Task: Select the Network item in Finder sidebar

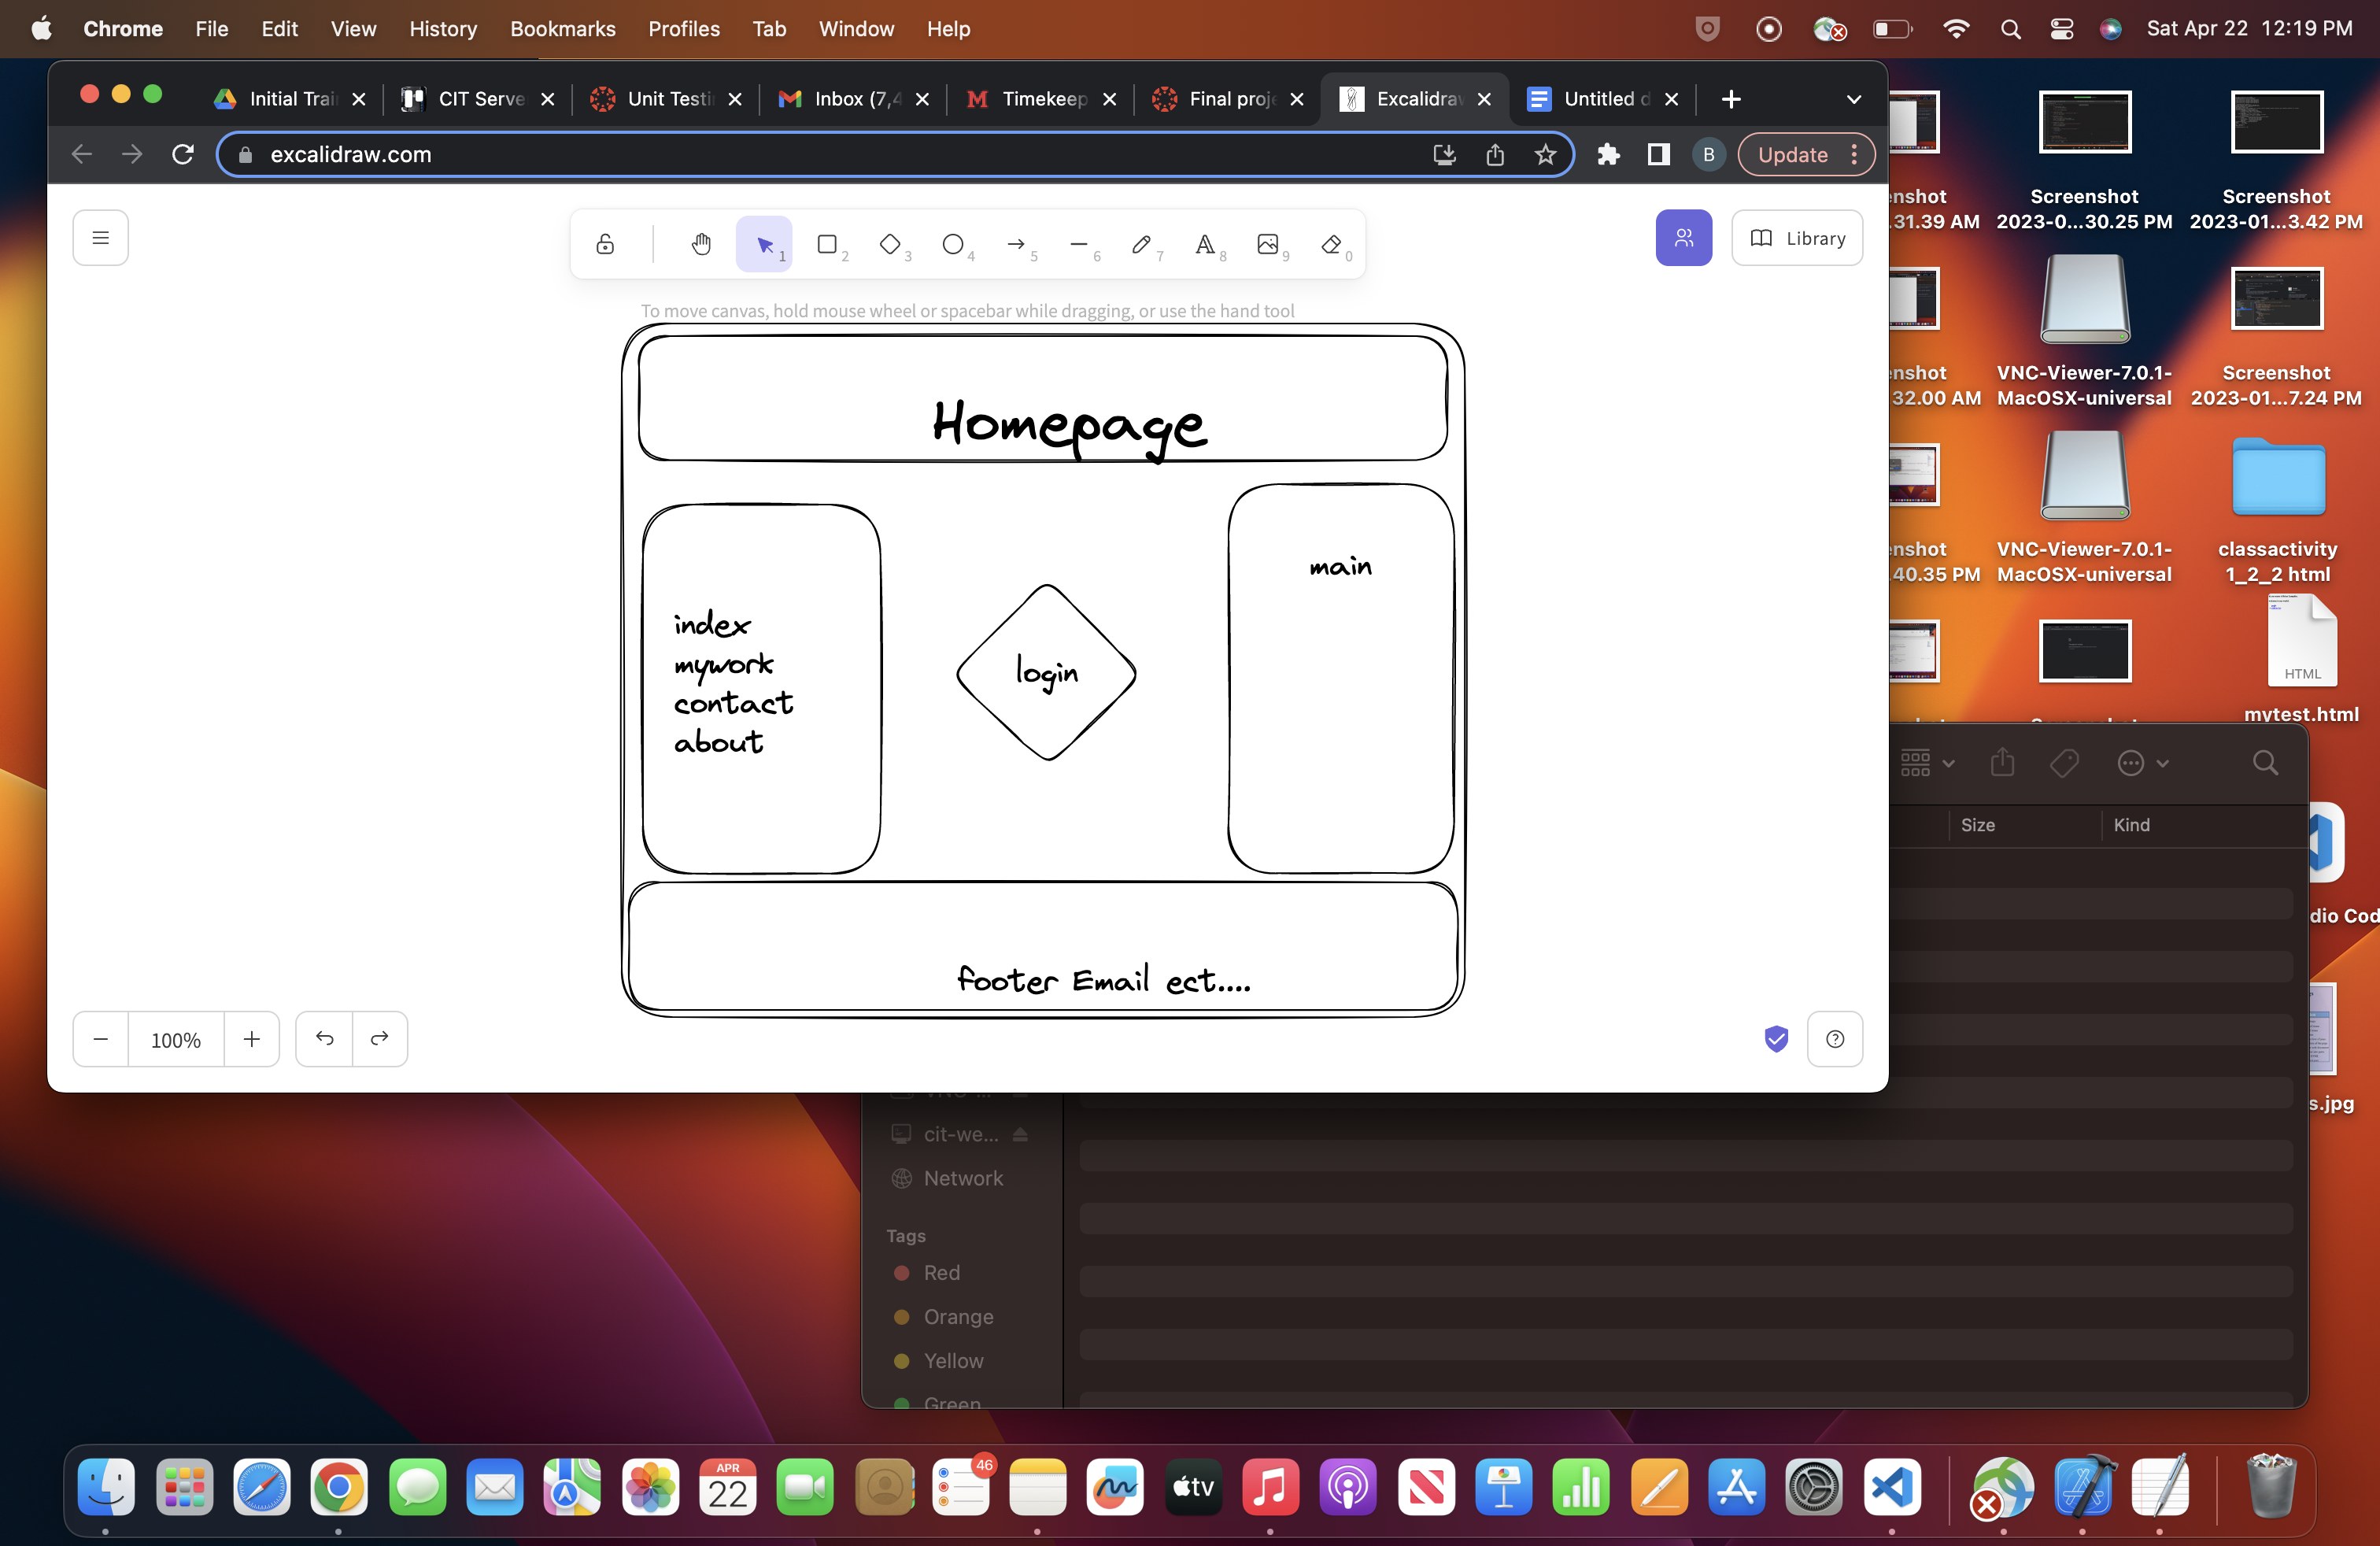Action: pyautogui.click(x=962, y=1178)
